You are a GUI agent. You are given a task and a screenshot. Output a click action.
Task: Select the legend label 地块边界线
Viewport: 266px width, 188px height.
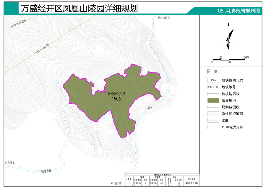pos(231,94)
